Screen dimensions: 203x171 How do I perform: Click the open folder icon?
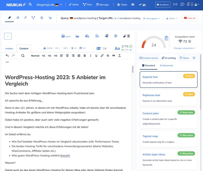click(x=77, y=36)
